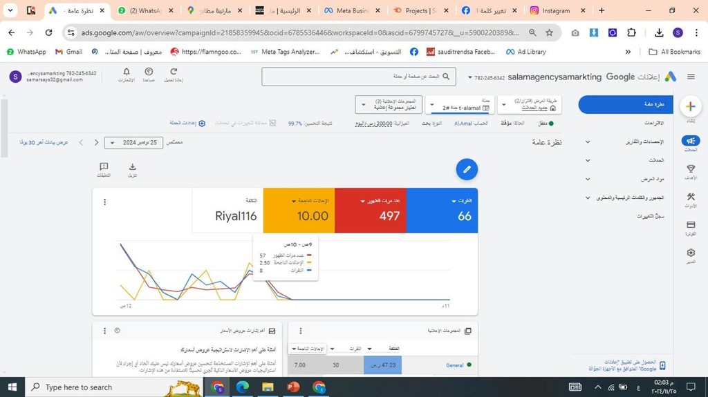This screenshot has height=397, width=708.
Task: Open File Explorer from taskbar
Action: pos(268,387)
